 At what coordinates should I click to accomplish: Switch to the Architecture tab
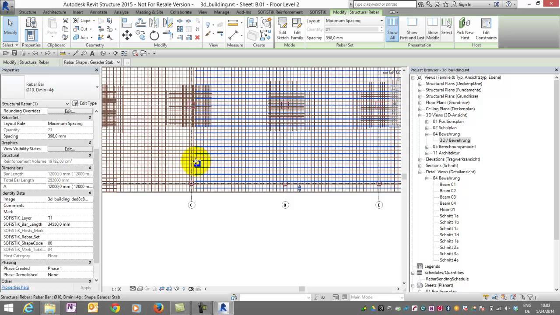[x=54, y=12]
